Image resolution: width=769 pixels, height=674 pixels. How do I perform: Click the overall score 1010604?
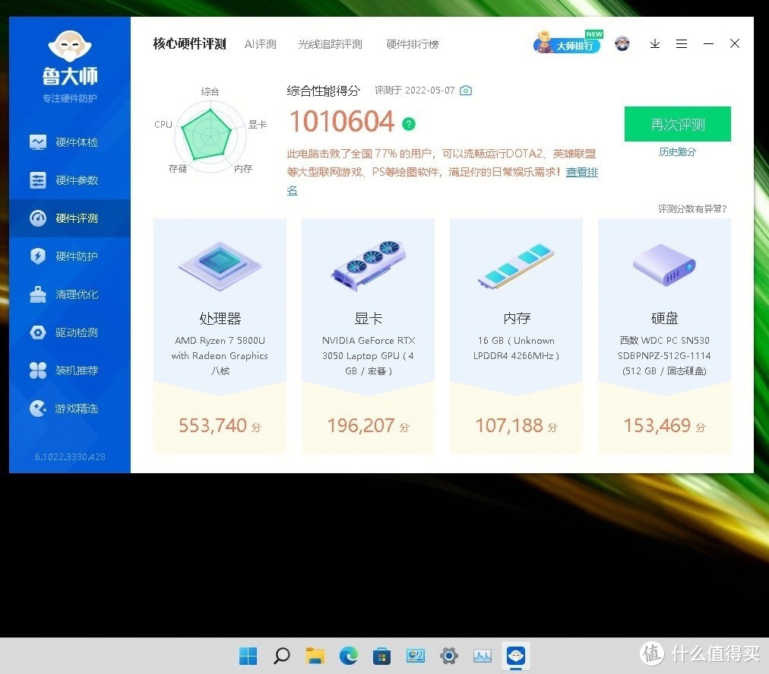click(x=342, y=121)
